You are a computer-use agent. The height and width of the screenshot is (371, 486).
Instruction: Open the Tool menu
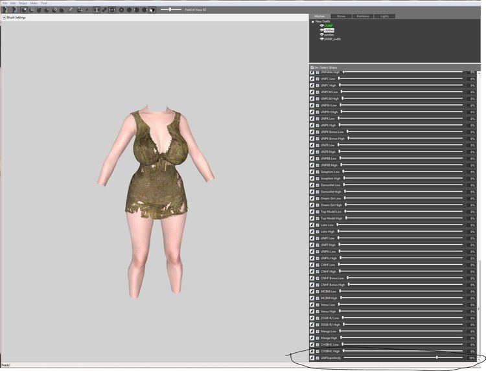[x=44, y=3]
